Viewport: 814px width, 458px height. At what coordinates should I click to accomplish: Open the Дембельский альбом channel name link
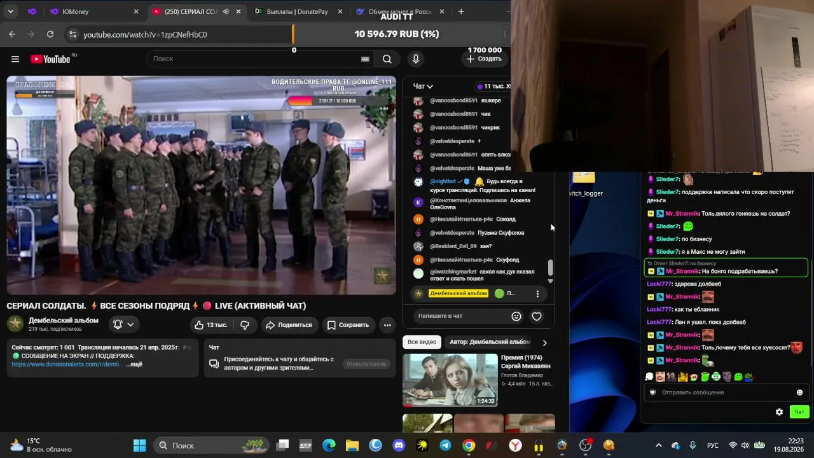64,321
